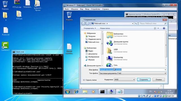Click the file list vertical scrollbar

pos(166,49)
